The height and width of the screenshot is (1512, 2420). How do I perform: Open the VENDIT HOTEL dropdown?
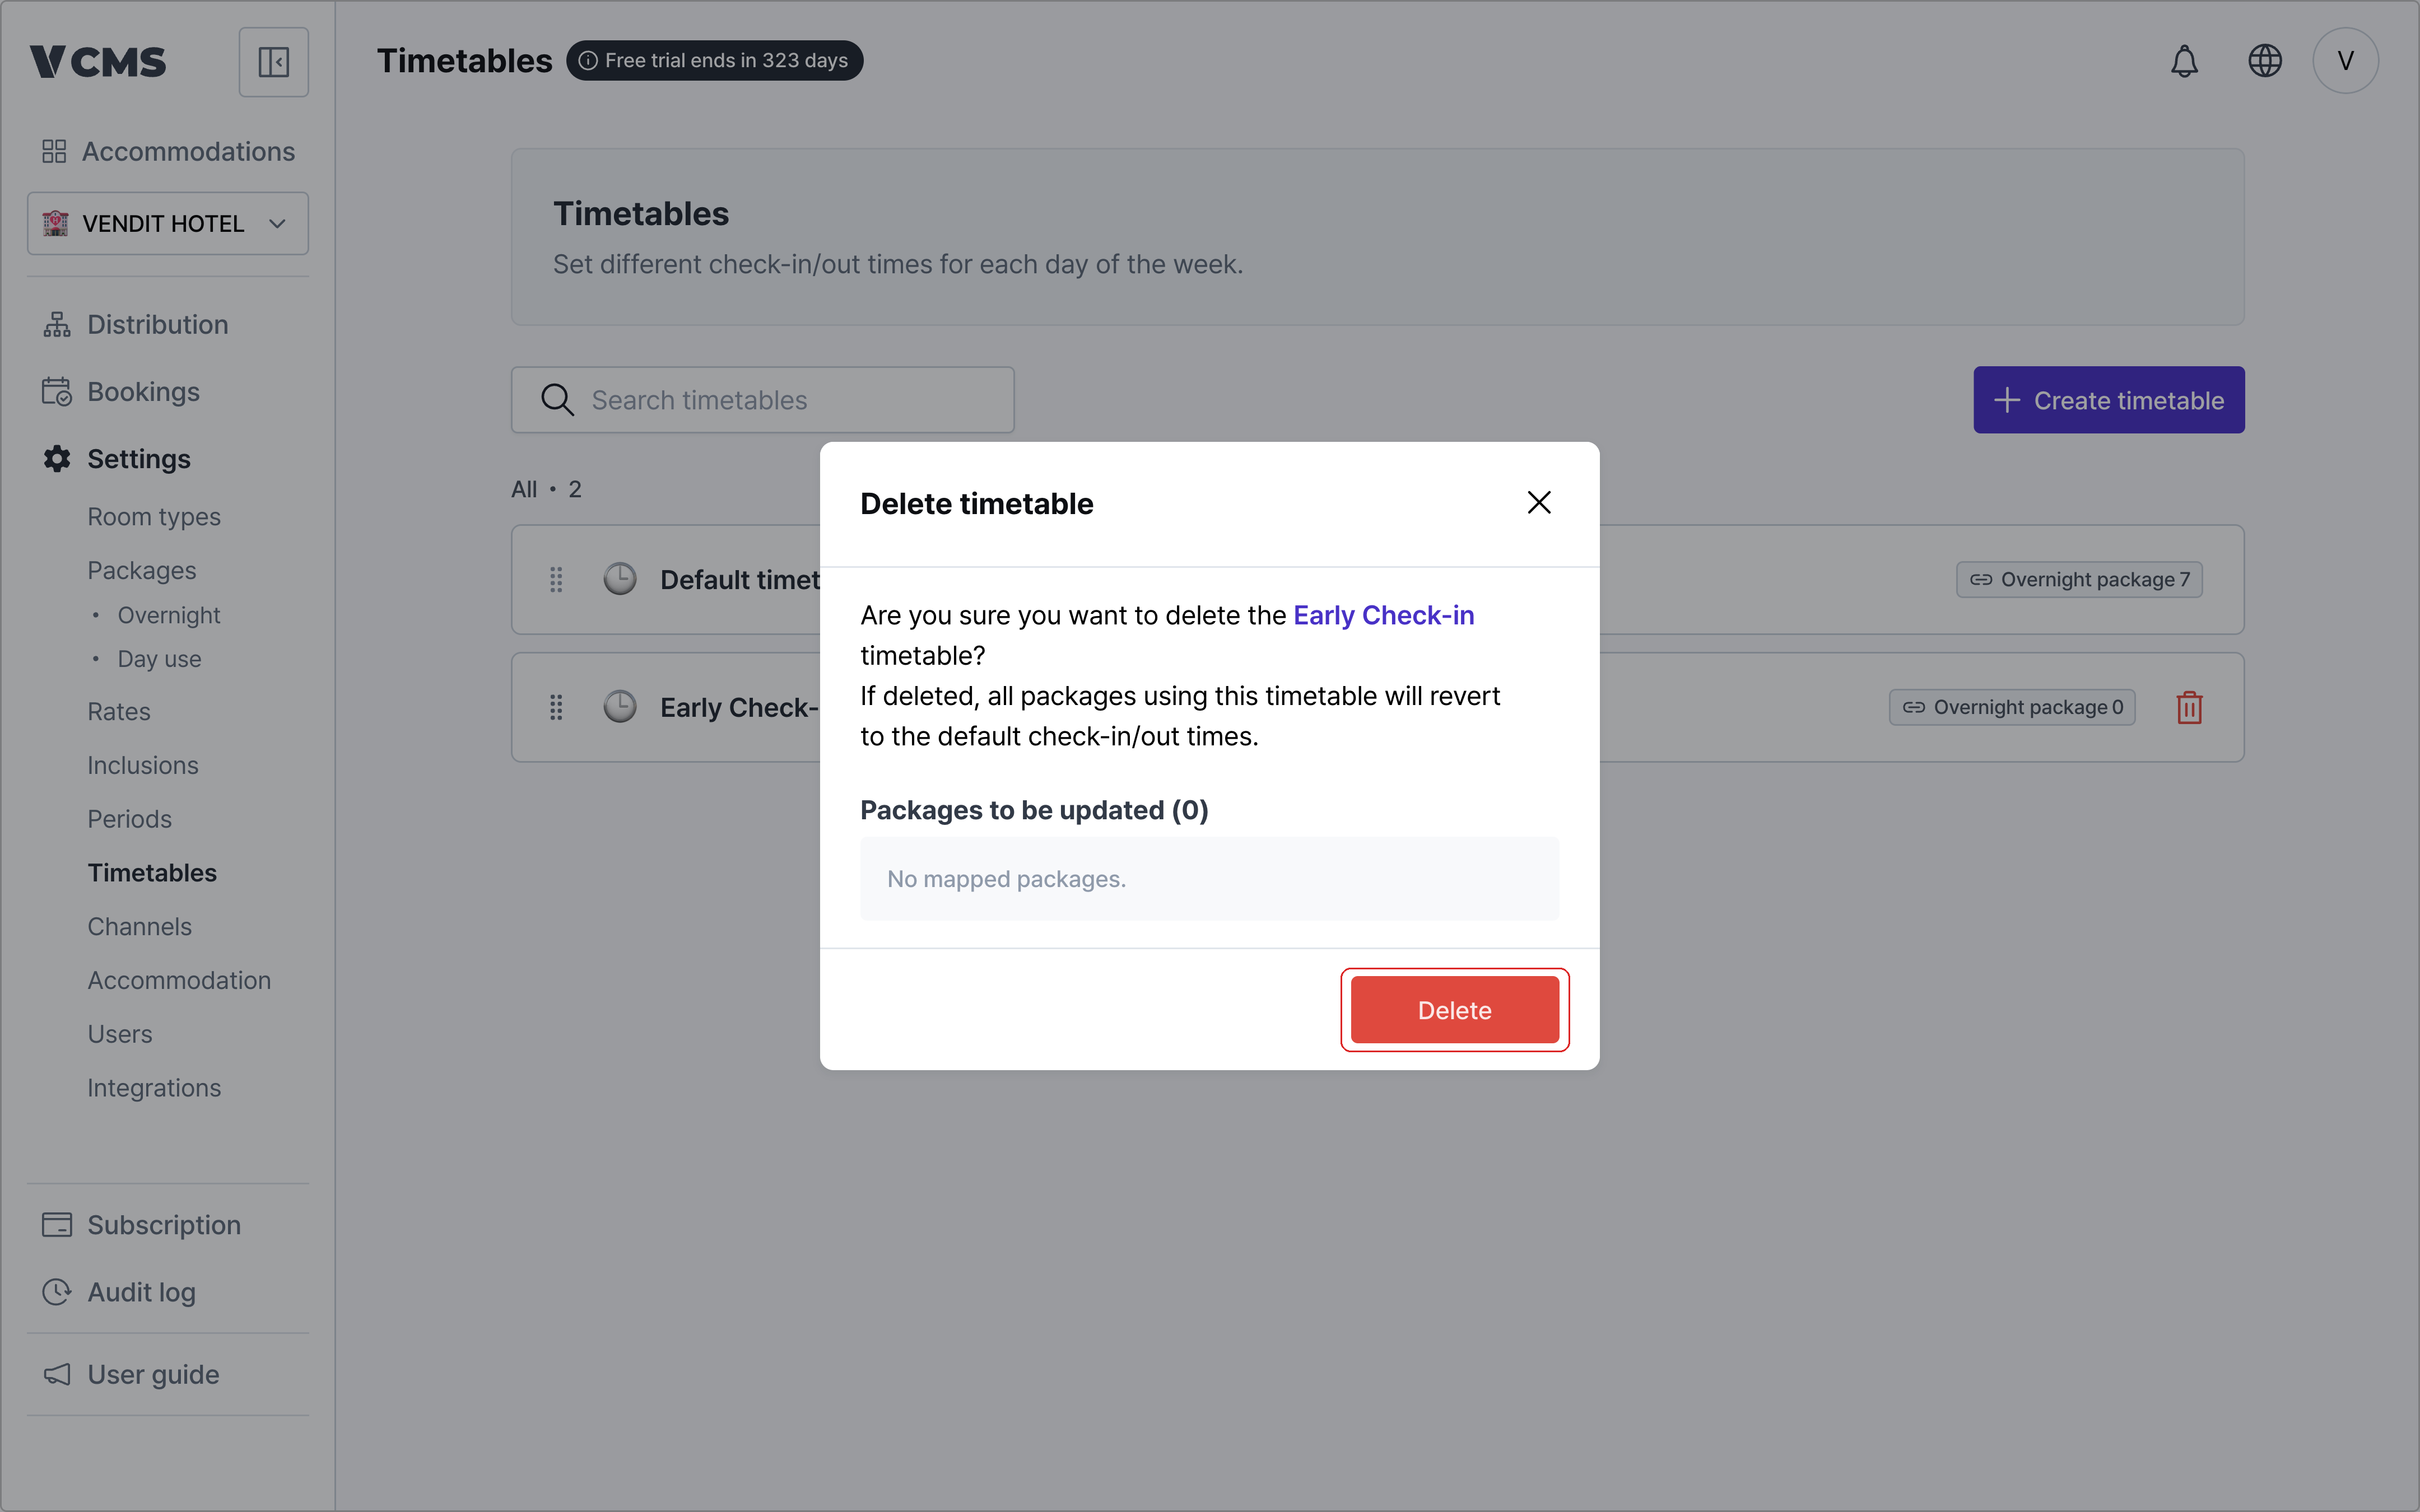click(x=168, y=223)
